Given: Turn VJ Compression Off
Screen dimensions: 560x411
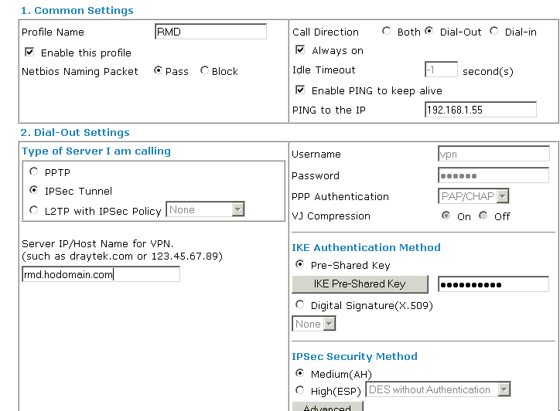Looking at the screenshot, I should click(483, 216).
